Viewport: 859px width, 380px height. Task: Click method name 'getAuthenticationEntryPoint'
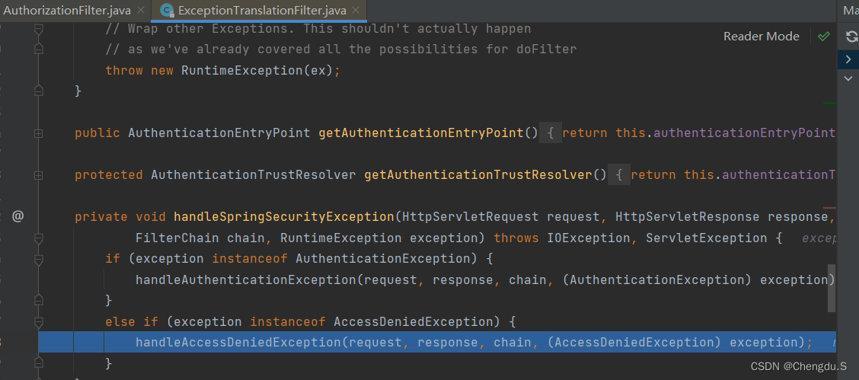click(x=420, y=133)
